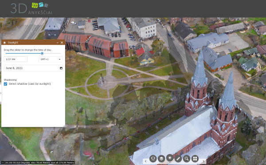Click the 'Drag the slider' instruction text
The height and width of the screenshot is (165, 266).
coord(27,50)
